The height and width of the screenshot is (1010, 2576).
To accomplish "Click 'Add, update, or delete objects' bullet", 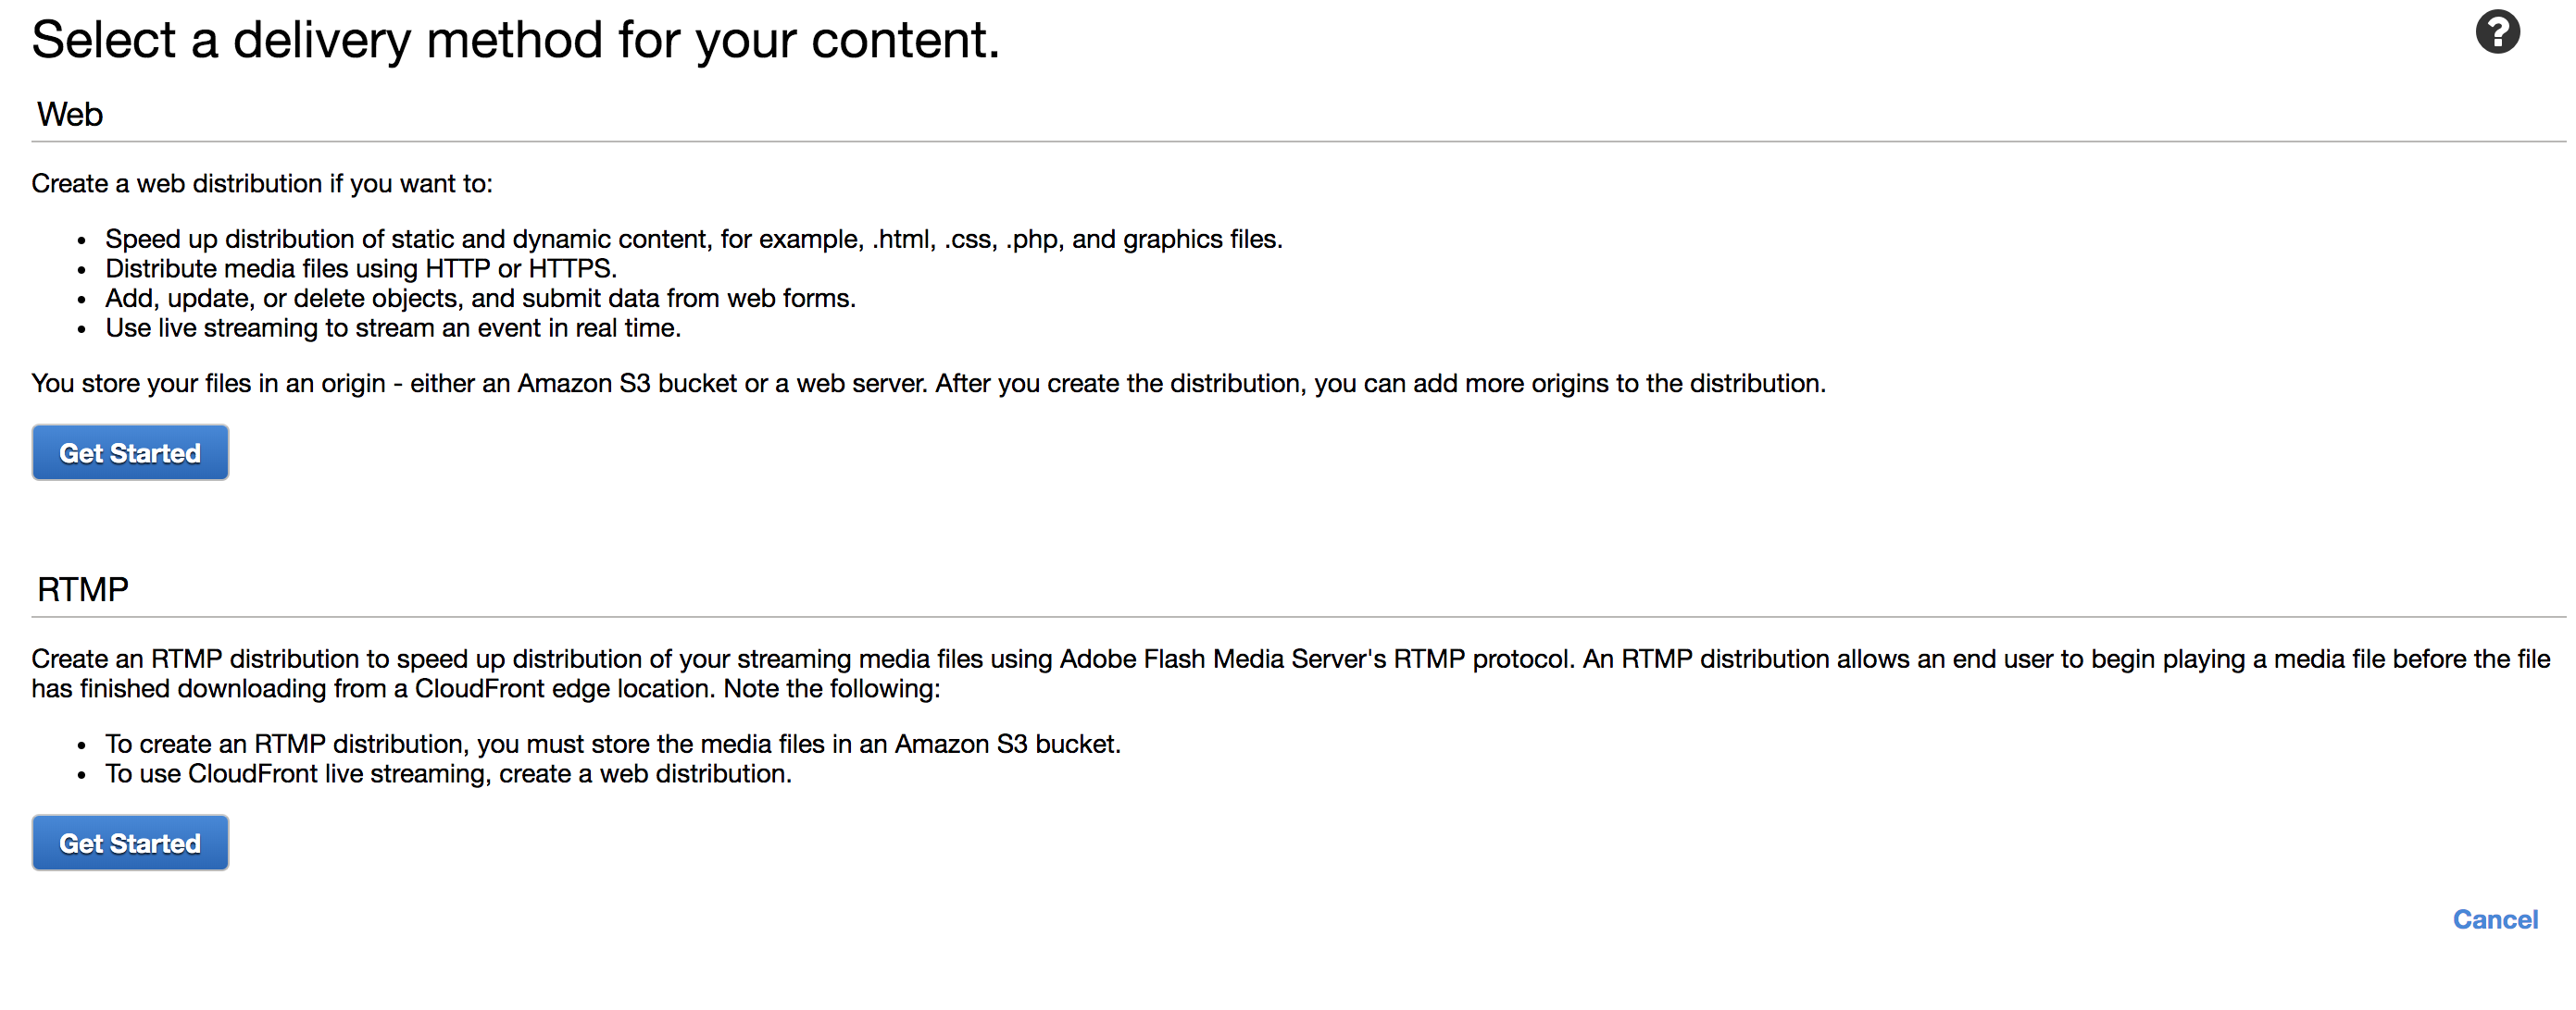I will pos(480,299).
